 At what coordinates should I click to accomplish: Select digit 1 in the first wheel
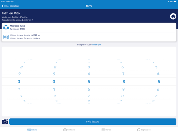pos(19,89)
